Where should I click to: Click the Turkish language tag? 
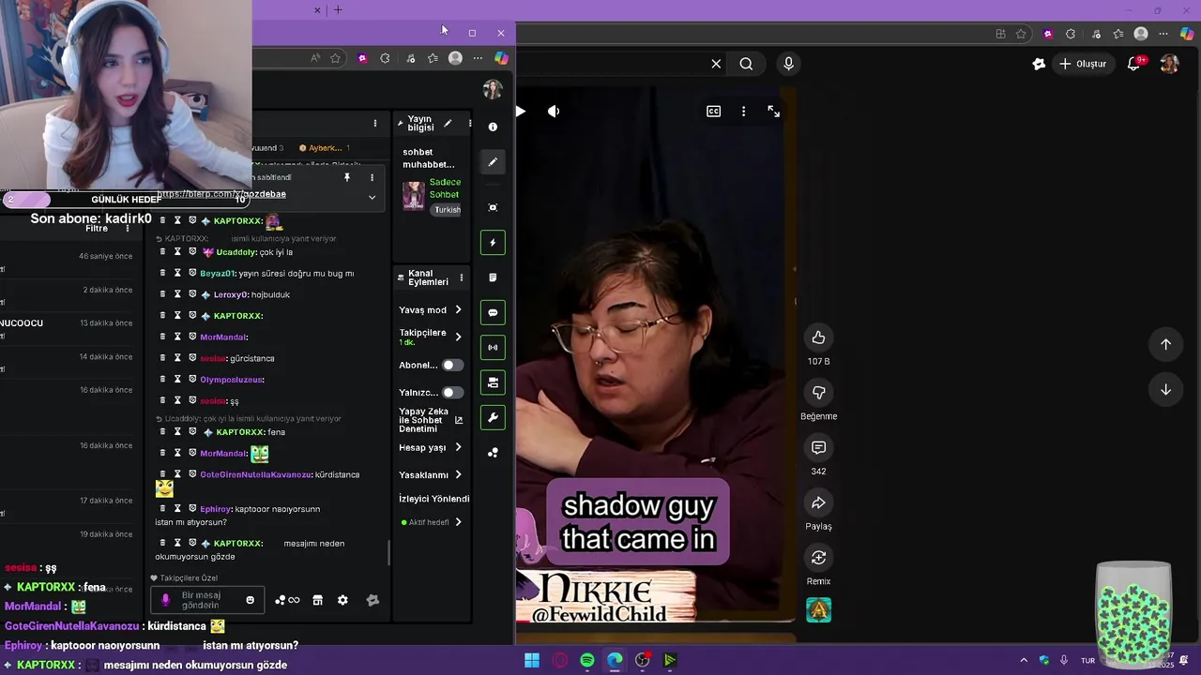[448, 210]
